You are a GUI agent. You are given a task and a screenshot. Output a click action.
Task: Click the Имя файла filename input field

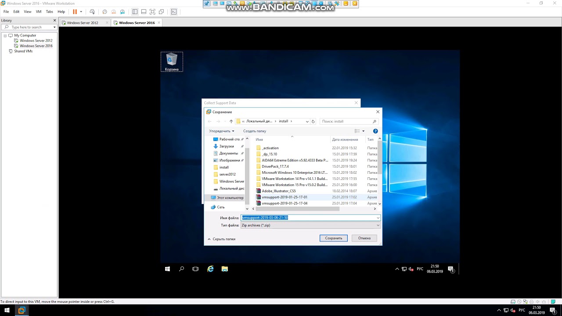[310, 218]
